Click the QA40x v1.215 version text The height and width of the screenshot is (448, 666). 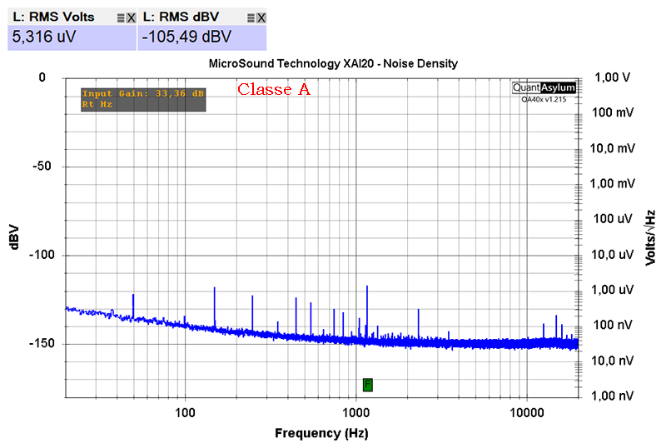tap(544, 99)
